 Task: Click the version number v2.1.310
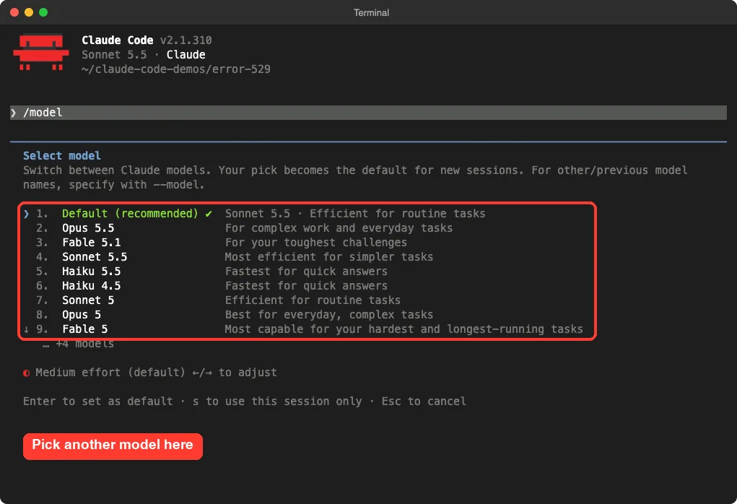(x=186, y=40)
